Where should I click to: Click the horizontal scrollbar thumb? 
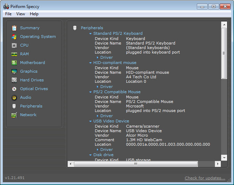pos(136,164)
